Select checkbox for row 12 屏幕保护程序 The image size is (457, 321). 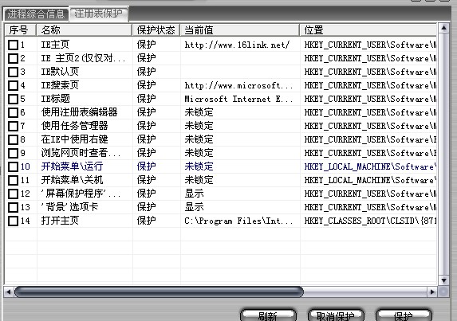point(13,194)
